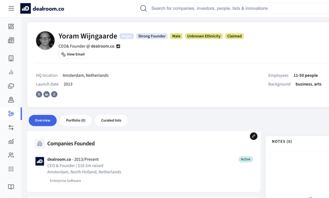Click the dealroom.co logo in header

[42, 8]
